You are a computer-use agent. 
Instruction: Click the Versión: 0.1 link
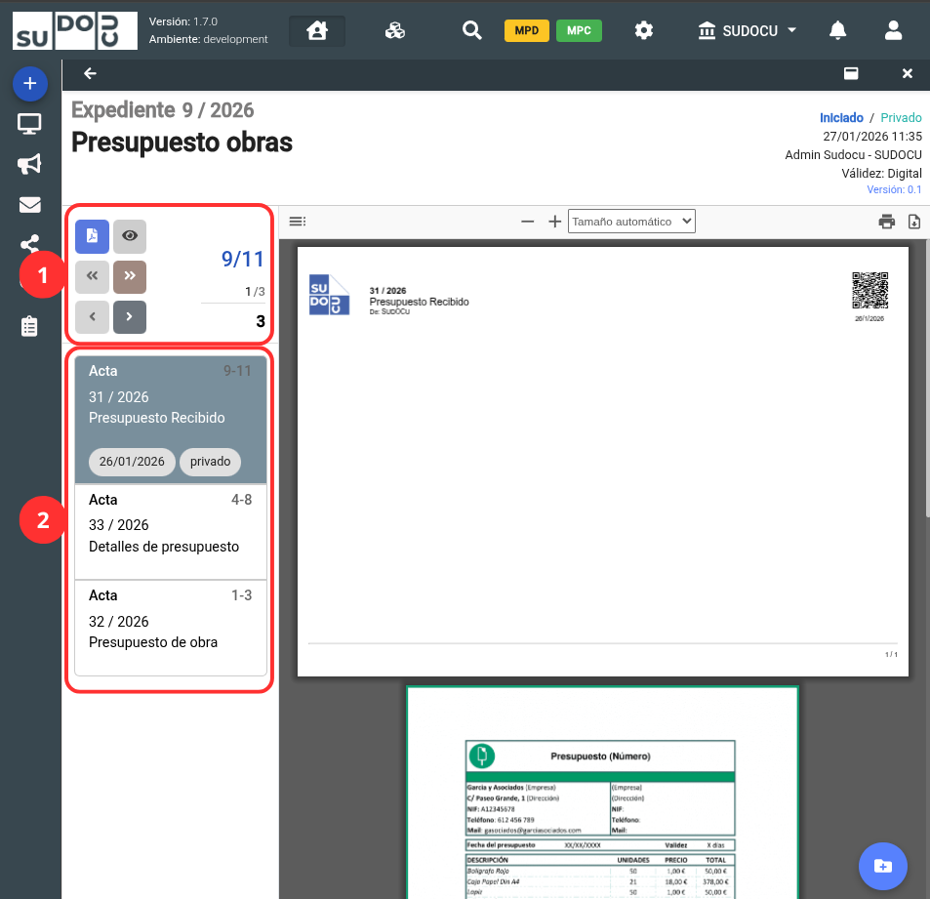(894, 190)
